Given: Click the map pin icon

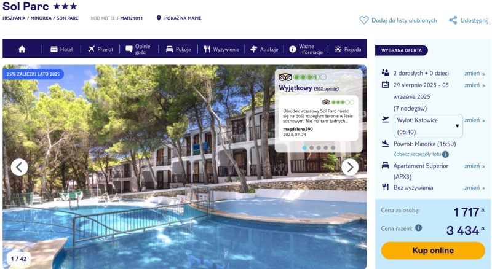Looking at the screenshot, I should pos(159,18).
